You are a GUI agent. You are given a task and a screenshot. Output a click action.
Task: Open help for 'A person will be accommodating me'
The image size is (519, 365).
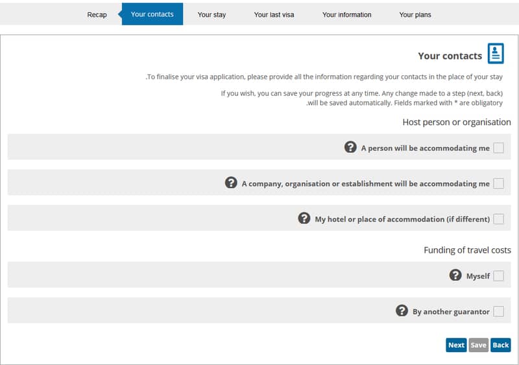click(x=350, y=147)
